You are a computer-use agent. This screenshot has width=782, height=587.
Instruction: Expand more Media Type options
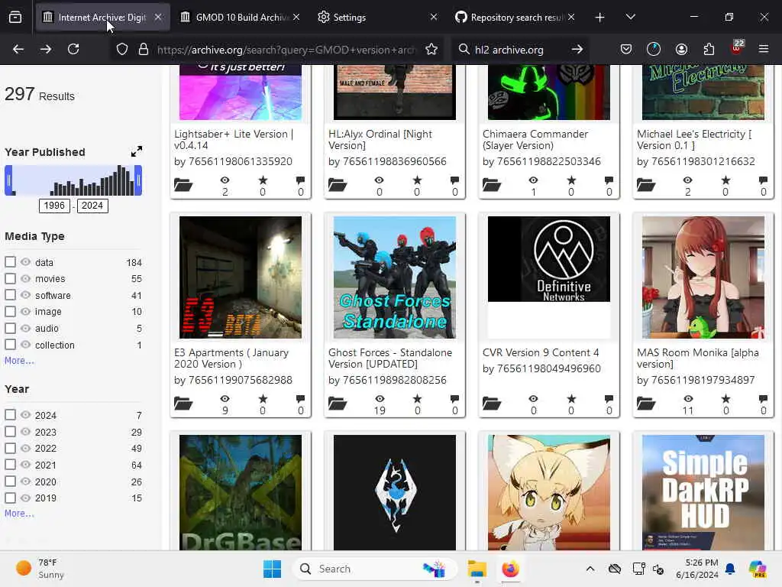tap(19, 361)
